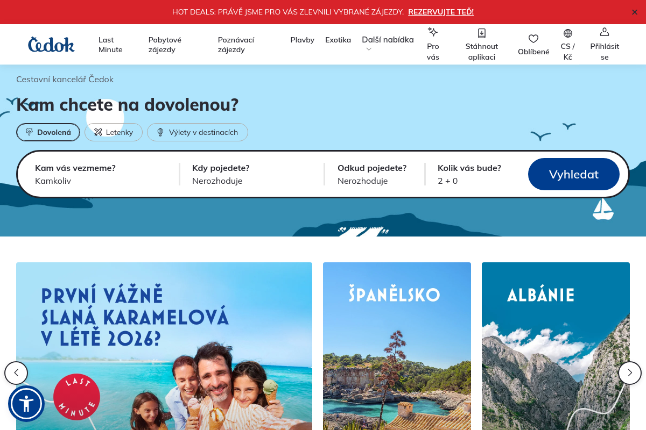Expand the Další nabídka menu
Image resolution: width=646 pixels, height=430 pixels.
tap(388, 44)
